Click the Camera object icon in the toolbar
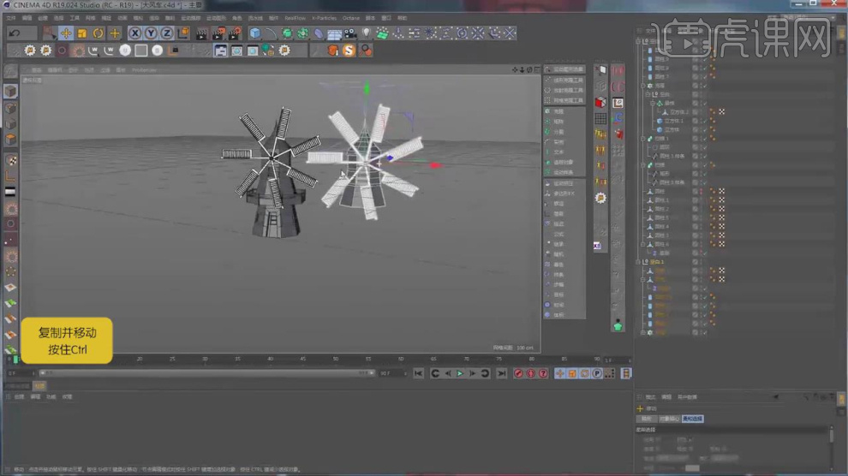 (350, 33)
